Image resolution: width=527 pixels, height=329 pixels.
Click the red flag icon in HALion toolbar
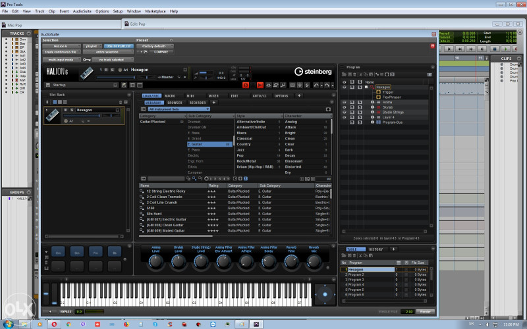point(260,86)
